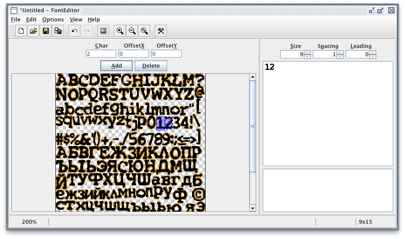
Task: Open the File menu
Action: click(x=16, y=20)
